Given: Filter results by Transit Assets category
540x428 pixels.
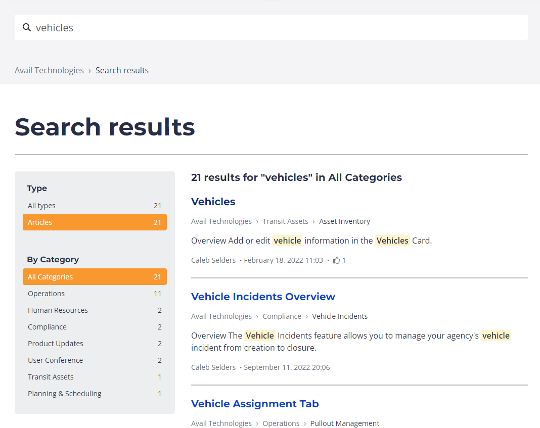Looking at the screenshot, I should click(95, 377).
